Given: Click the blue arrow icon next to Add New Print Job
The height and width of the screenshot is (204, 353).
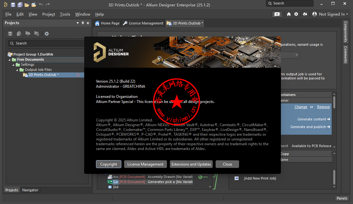Looking at the screenshot, I should pyautogui.click(x=236, y=178).
